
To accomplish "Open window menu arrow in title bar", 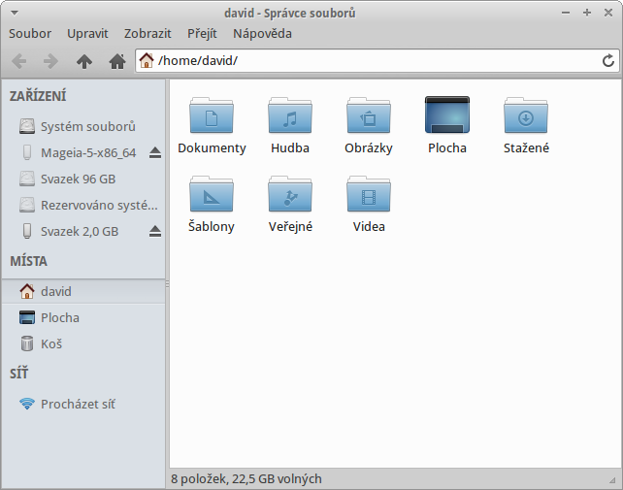I will [15, 14].
